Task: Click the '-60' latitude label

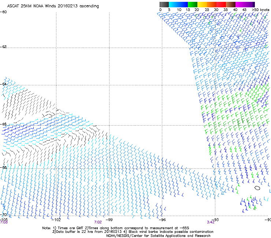Action: (3, 12)
